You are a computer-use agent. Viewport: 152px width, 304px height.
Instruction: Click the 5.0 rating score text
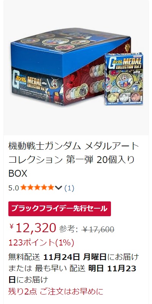[x=14, y=188]
